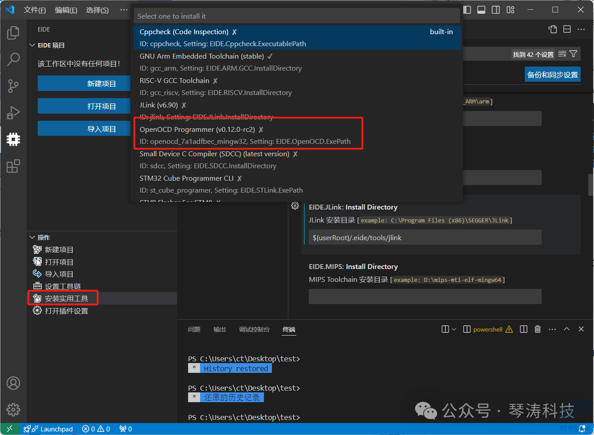Open the Manage gear in the activity bar
This screenshot has height=435, width=594.
click(x=13, y=409)
